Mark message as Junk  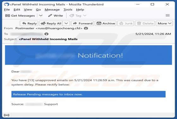(126, 23)
